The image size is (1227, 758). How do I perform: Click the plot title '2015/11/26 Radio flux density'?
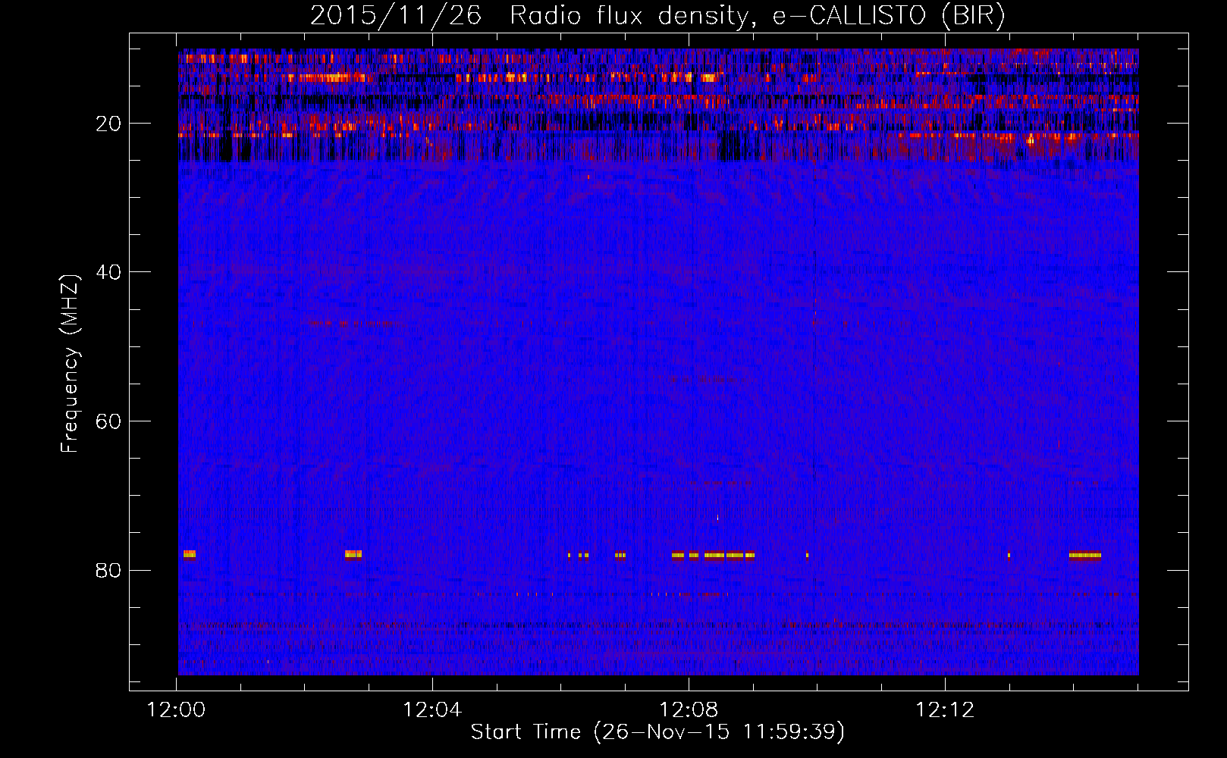tap(529, 15)
